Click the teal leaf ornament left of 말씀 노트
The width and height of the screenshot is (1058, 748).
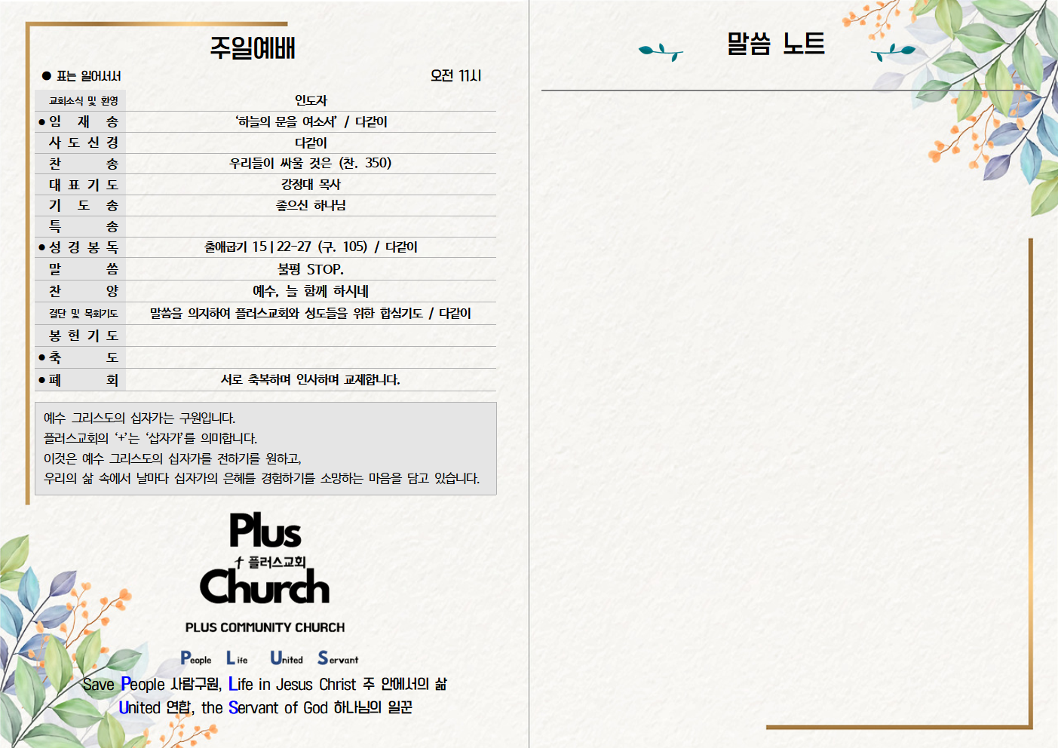[660, 51]
